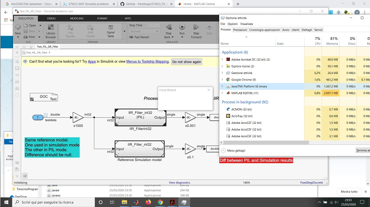The height and width of the screenshot is (207, 370).
Task: Click Task Manager horizontal scrollbar
Action: (266, 142)
